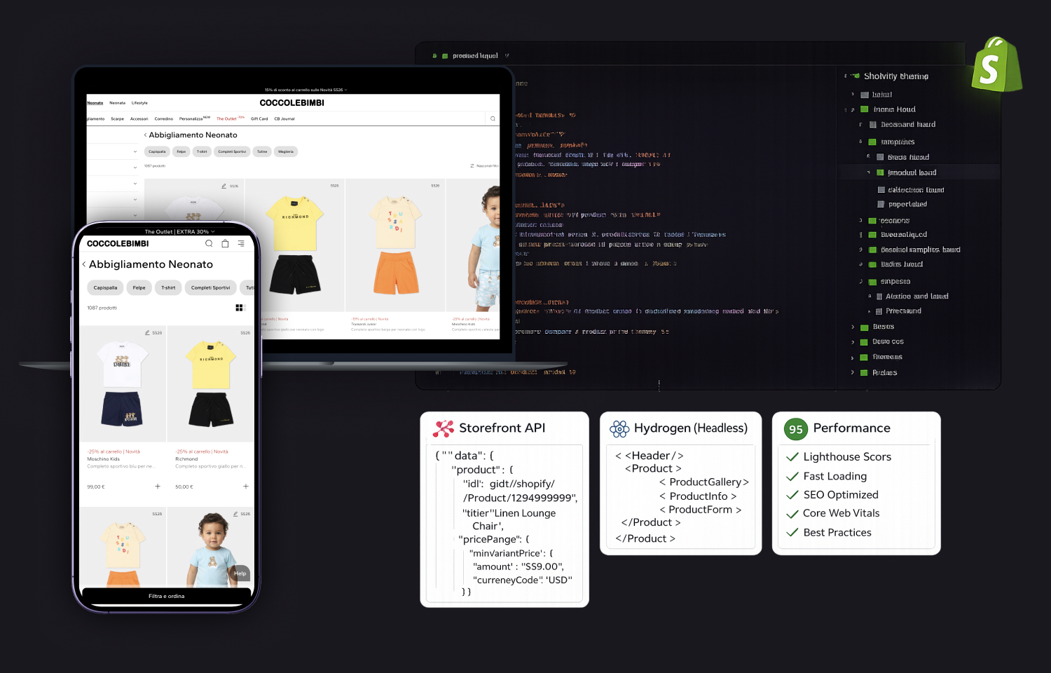Image resolution: width=1051 pixels, height=673 pixels.
Task: Open the Scarpe menu on the laptop
Action: pos(118,119)
